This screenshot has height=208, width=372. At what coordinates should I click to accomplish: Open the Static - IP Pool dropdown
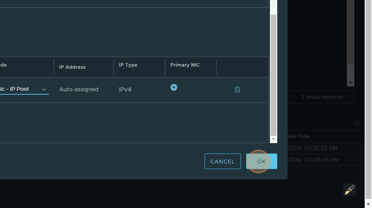tap(24, 89)
